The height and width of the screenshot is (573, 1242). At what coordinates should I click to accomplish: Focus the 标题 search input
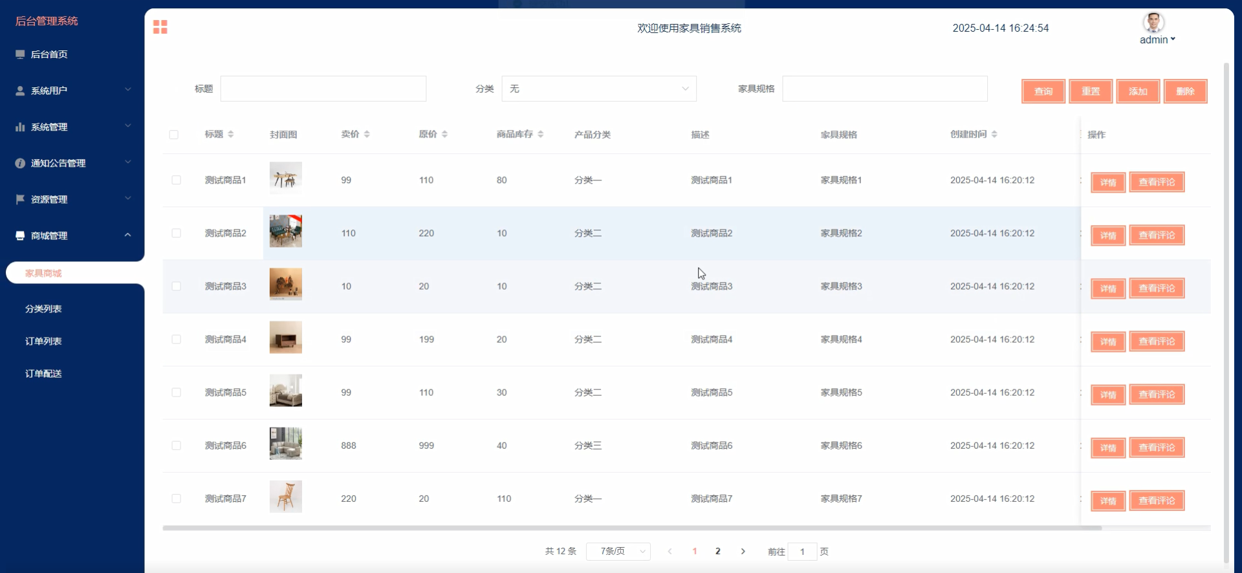click(323, 89)
